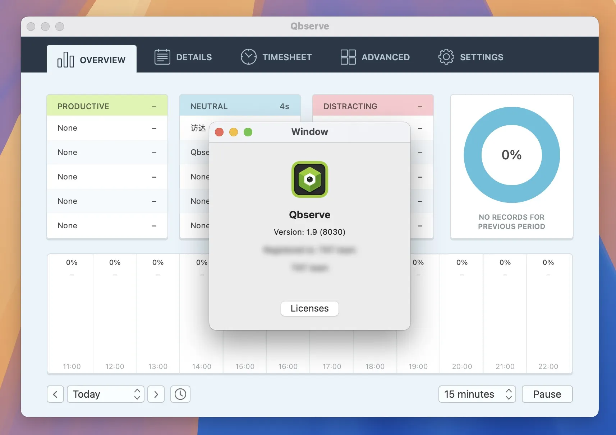Zoom the About window with green button

pos(248,132)
